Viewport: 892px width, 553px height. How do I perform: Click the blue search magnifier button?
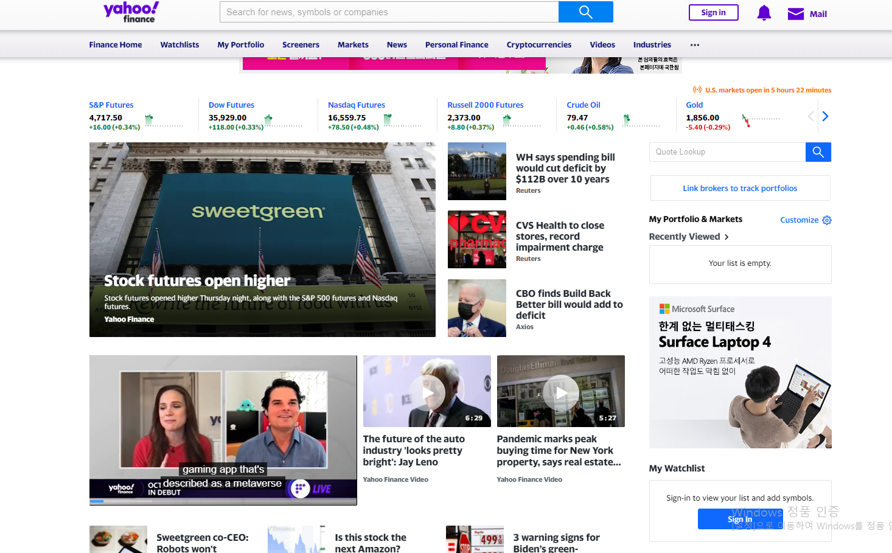coord(585,12)
